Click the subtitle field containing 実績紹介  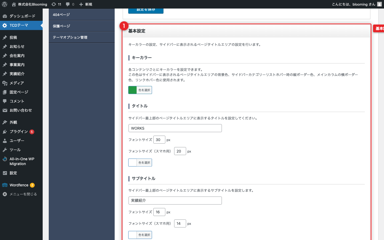(x=175, y=201)
